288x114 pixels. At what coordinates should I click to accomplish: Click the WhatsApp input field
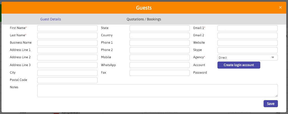[159, 65]
